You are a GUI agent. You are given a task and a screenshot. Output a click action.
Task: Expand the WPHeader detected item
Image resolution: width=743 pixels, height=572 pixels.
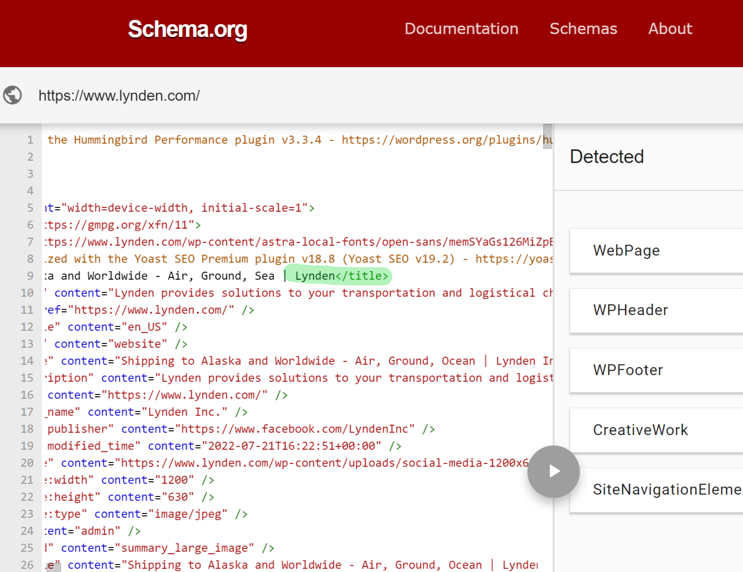click(x=655, y=310)
